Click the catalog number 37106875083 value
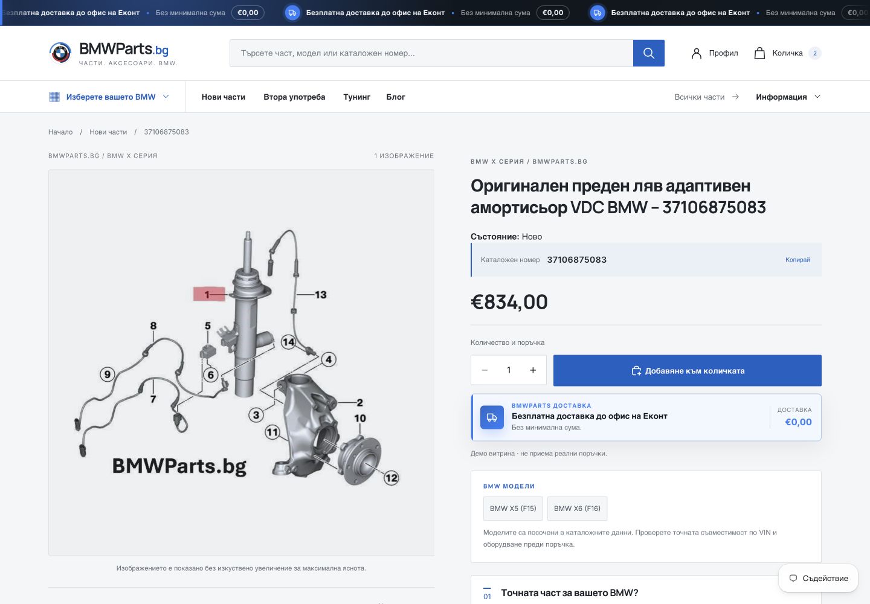The width and height of the screenshot is (870, 604). pos(577,260)
